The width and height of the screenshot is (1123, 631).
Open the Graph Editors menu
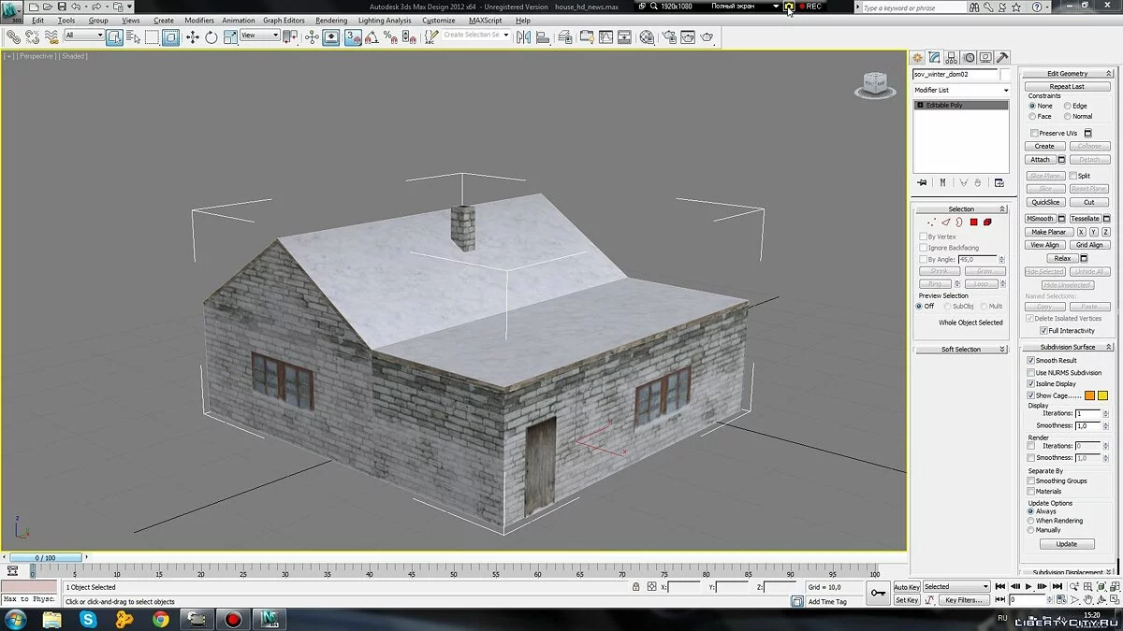click(284, 20)
